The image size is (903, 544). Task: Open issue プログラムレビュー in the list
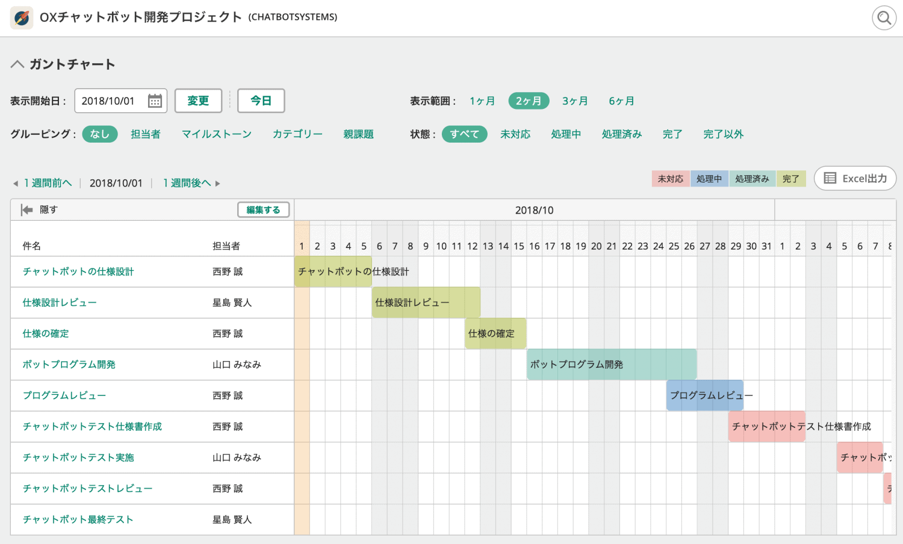(x=64, y=395)
